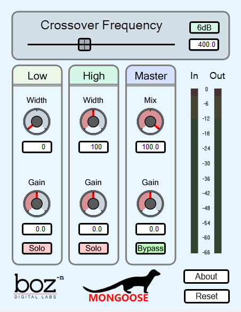Click the Reset button
The height and width of the screenshot is (312, 241).
pyautogui.click(x=207, y=297)
